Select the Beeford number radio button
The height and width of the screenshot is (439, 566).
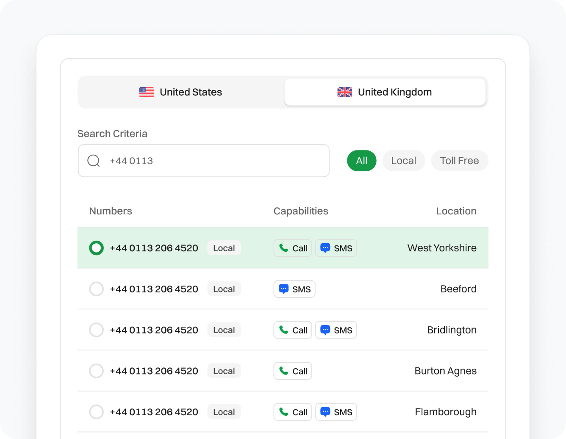click(x=97, y=289)
